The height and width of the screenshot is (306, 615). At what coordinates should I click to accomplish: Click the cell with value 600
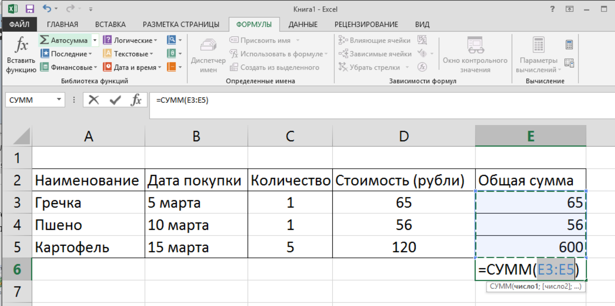pyautogui.click(x=531, y=247)
